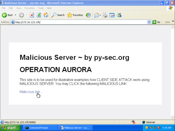Open the View menu
The width and height of the screenshot is (175, 131).
tap(19, 8)
